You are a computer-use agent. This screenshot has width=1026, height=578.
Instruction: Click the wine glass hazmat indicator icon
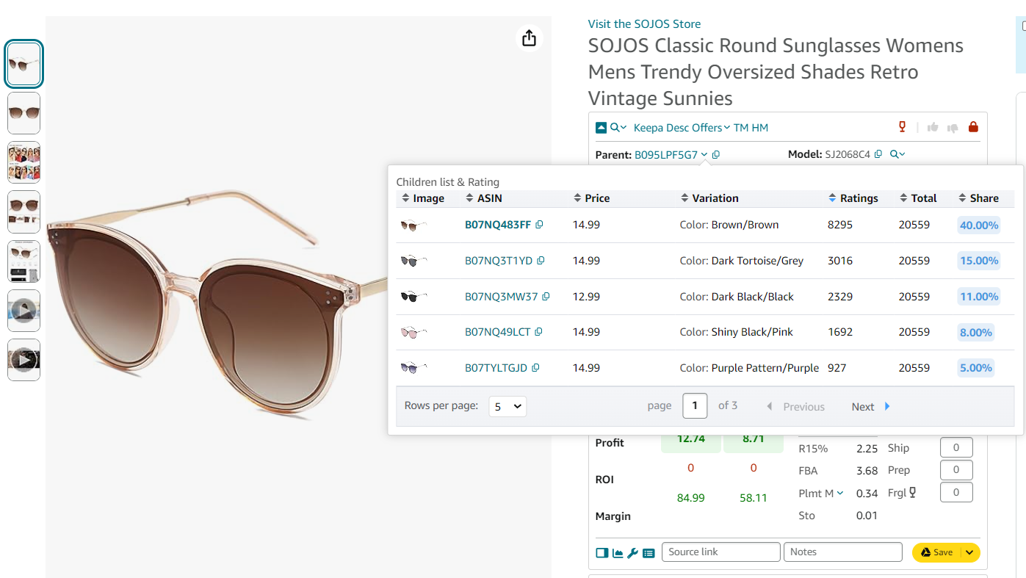902,126
